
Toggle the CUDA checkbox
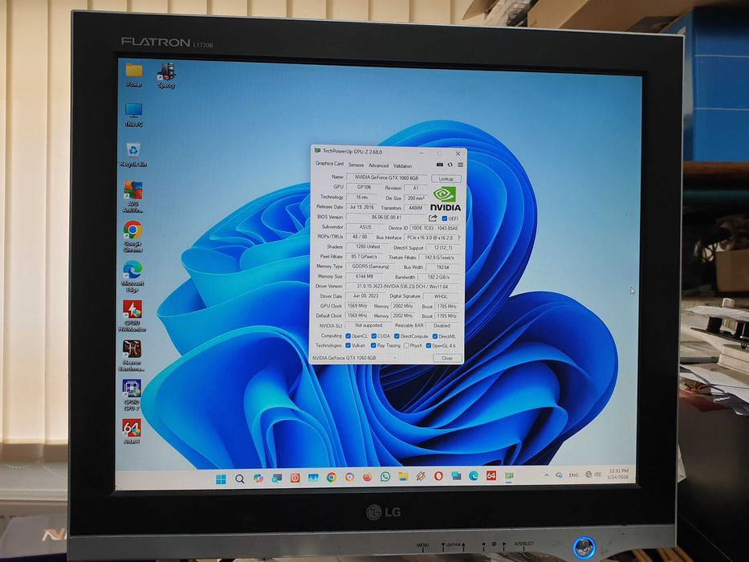pyautogui.click(x=374, y=336)
